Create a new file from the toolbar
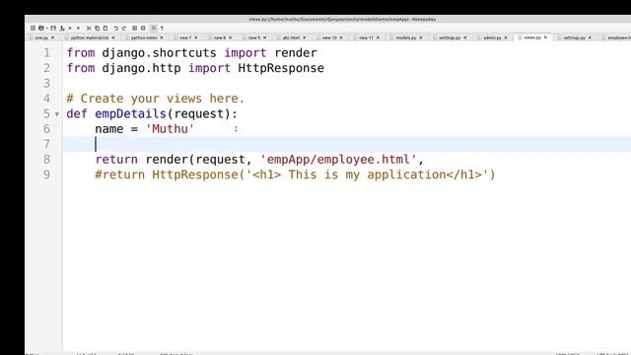 [x=33, y=29]
